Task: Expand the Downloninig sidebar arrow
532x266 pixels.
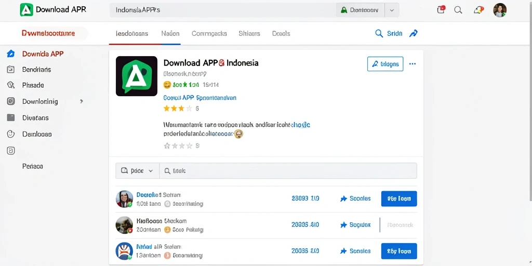Action: pos(82,101)
